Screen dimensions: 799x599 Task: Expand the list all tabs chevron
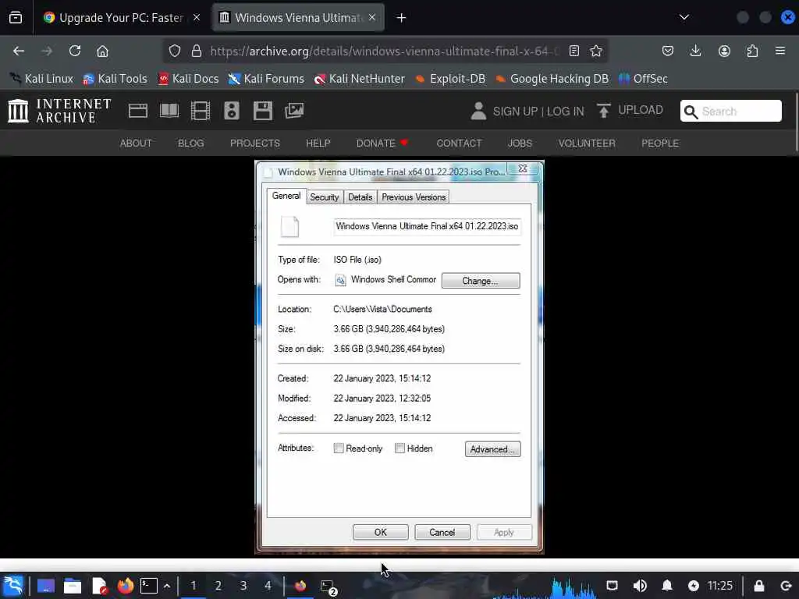coord(684,17)
